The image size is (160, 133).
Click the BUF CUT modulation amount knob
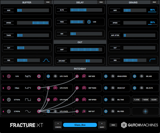pos(84,111)
